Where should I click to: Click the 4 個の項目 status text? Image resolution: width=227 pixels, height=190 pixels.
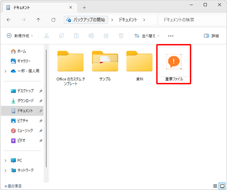[x=13, y=186]
